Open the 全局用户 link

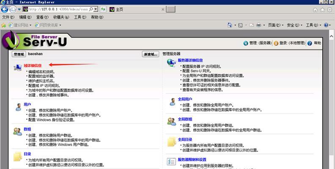[185, 99]
